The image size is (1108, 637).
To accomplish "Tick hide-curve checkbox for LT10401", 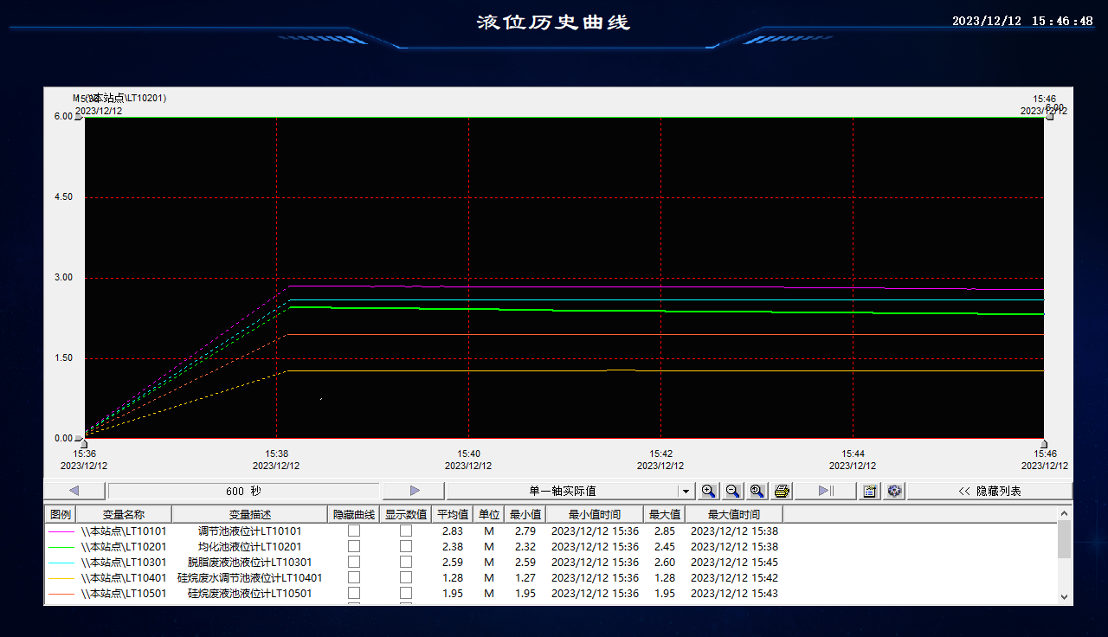I will coord(354,577).
